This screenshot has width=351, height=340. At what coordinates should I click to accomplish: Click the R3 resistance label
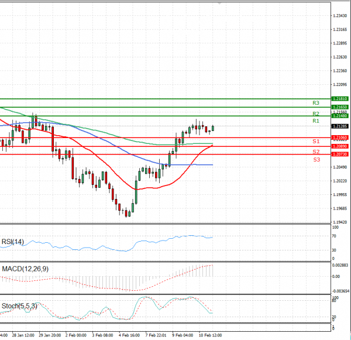click(x=316, y=103)
